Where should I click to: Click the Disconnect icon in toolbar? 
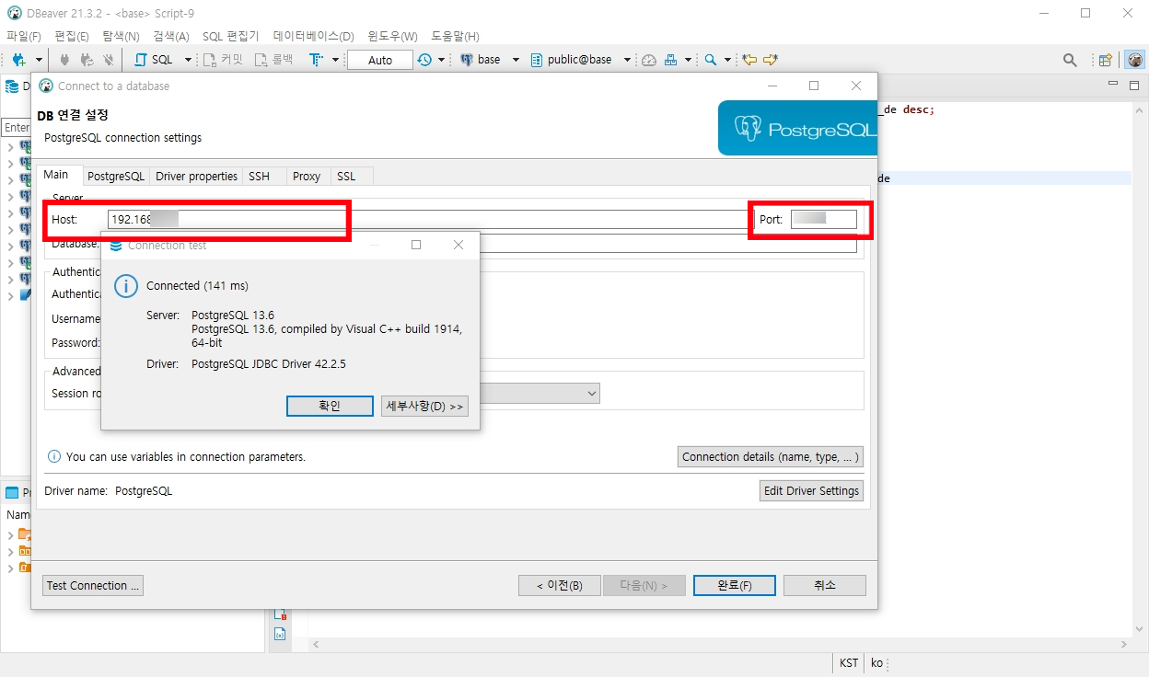tap(109, 60)
